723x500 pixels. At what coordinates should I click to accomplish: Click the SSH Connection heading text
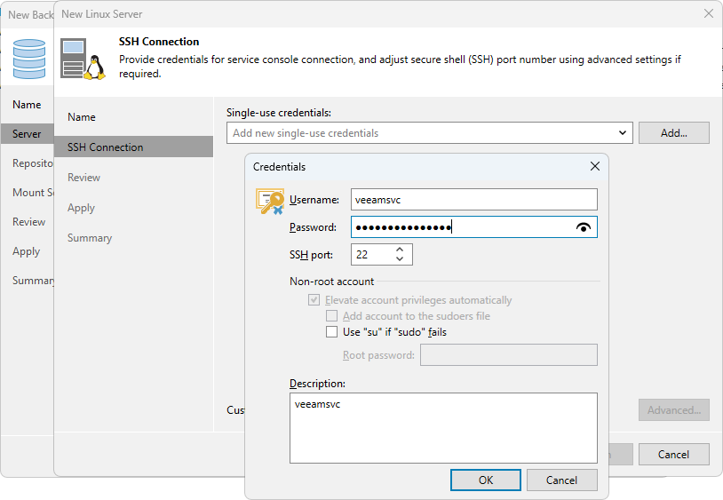[x=159, y=42]
